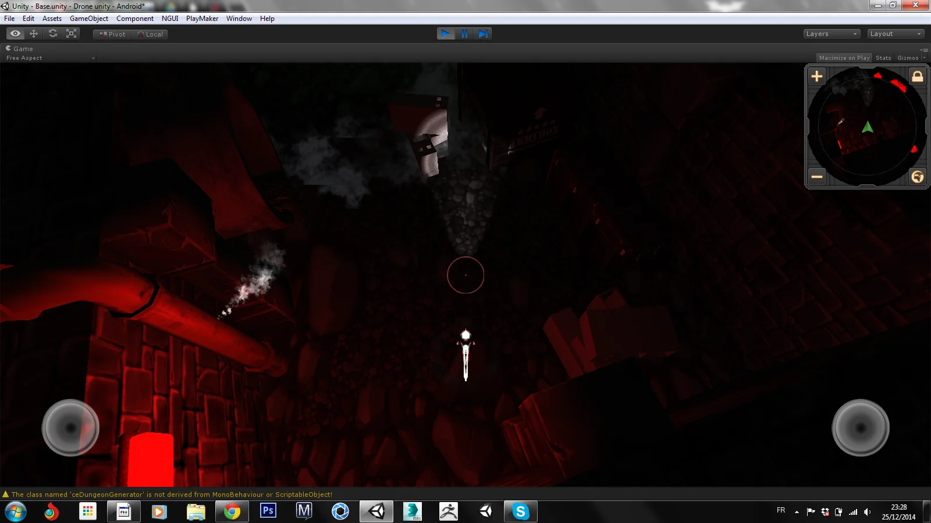Select the Scale transform tool
This screenshot has height=523, width=931.
click(72, 34)
